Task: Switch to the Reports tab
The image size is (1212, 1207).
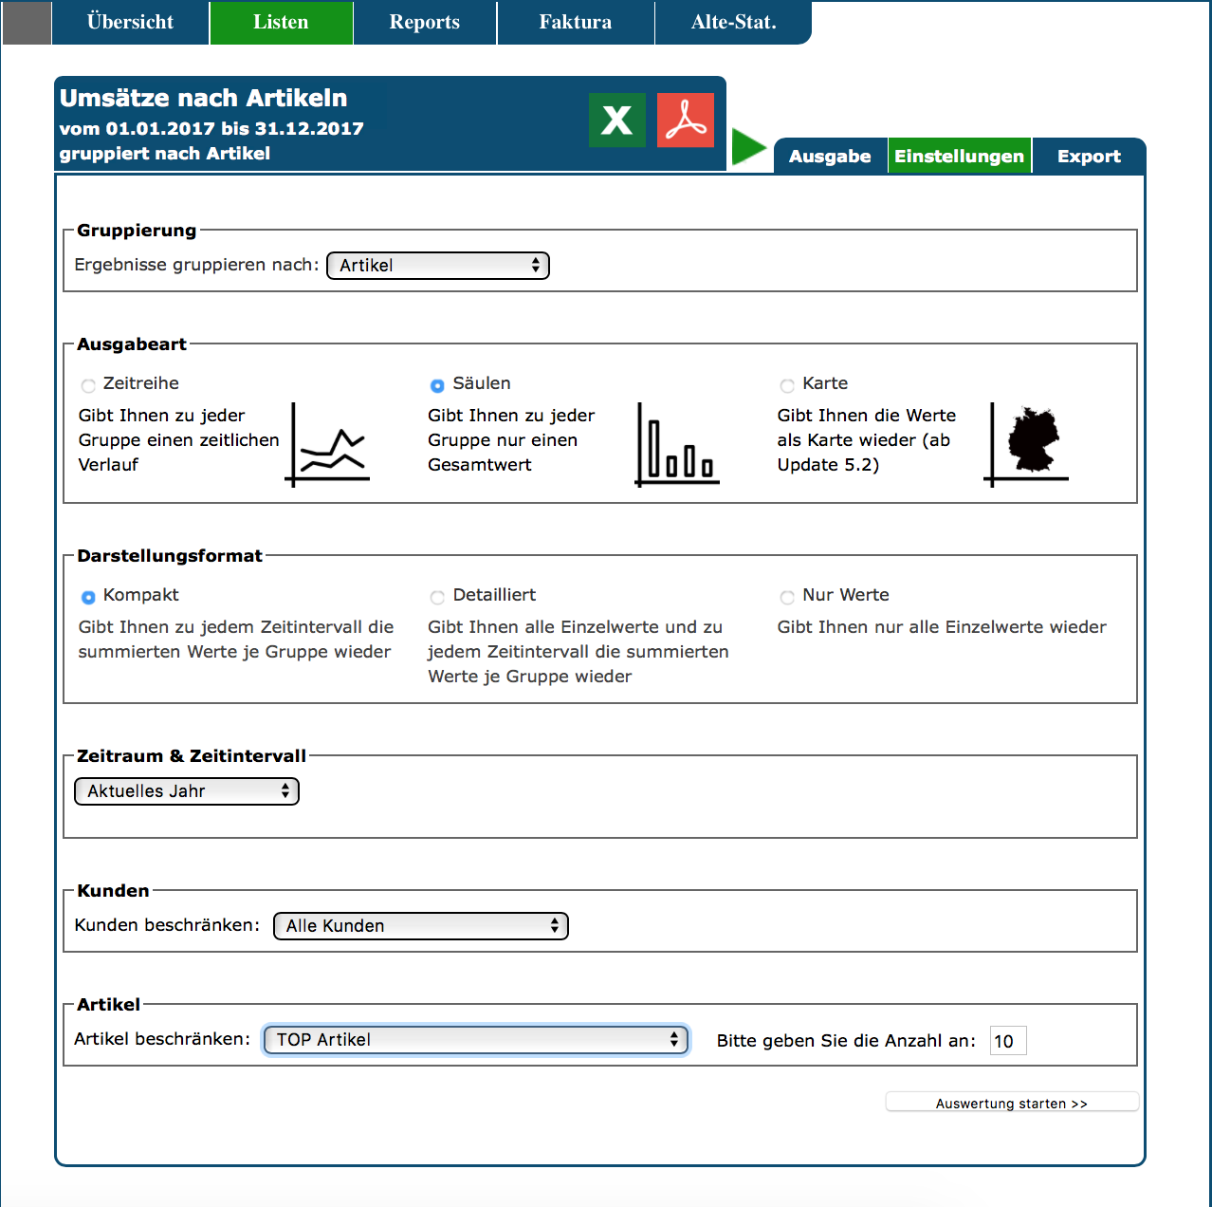Action: click(424, 23)
